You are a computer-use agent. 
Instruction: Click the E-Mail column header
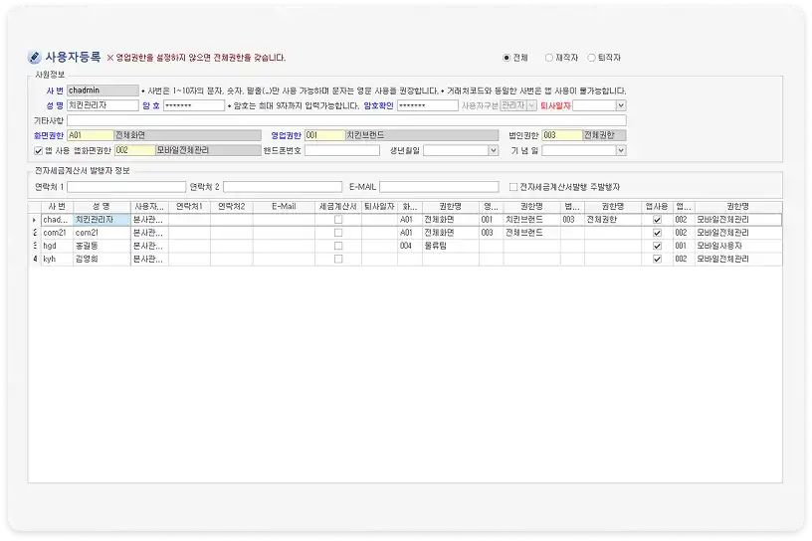pos(284,207)
